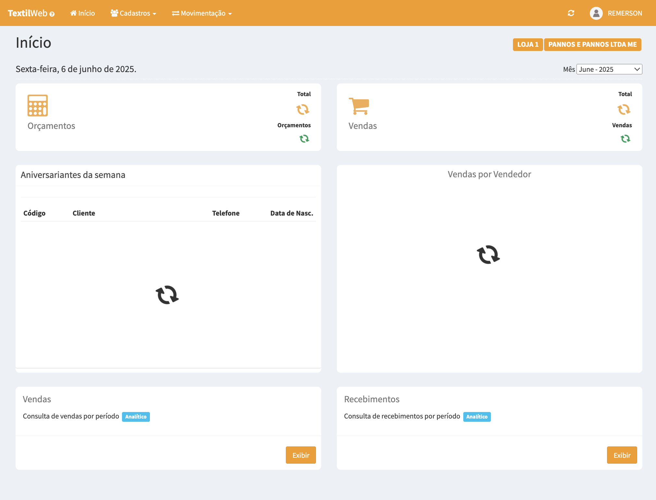Click the LOJA 1 badge
Image resolution: width=656 pixels, height=500 pixels.
(x=528, y=44)
